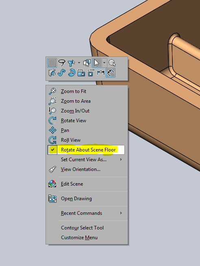Open dropdown arrow beside the filter funnel
The width and height of the screenshot is (200, 266).
pyautogui.click(x=79, y=63)
